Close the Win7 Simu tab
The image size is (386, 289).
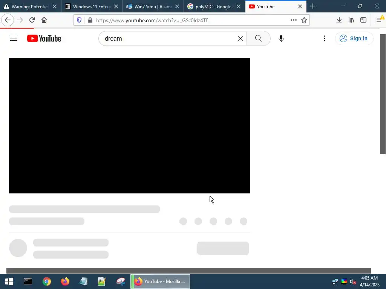click(x=177, y=7)
